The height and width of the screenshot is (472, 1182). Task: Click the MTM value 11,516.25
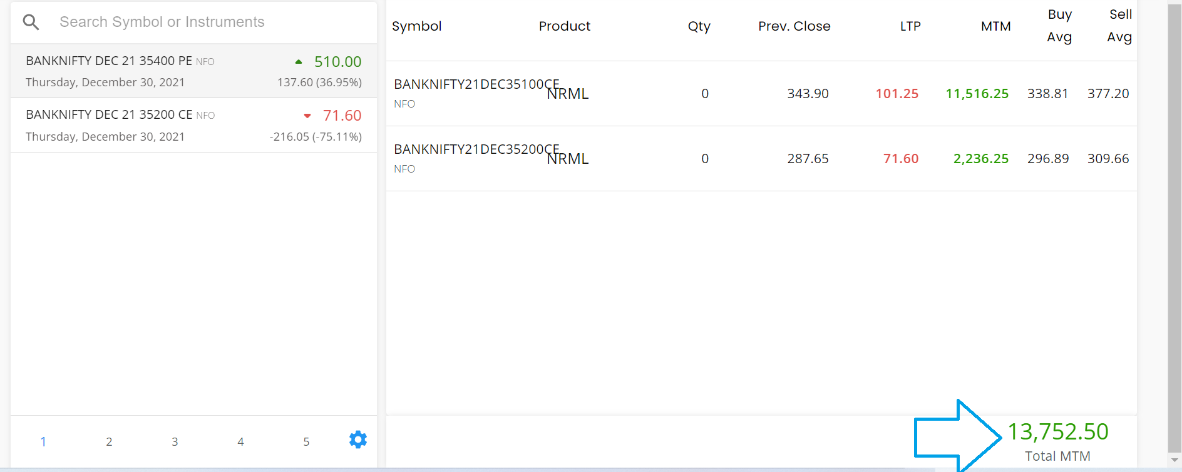click(x=977, y=94)
